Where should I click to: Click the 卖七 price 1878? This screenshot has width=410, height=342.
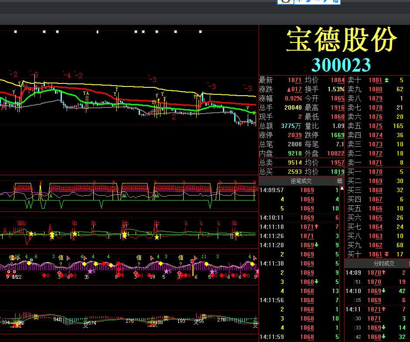[376, 107]
